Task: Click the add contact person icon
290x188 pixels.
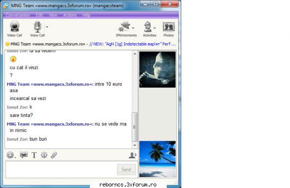Action: tap(132, 155)
